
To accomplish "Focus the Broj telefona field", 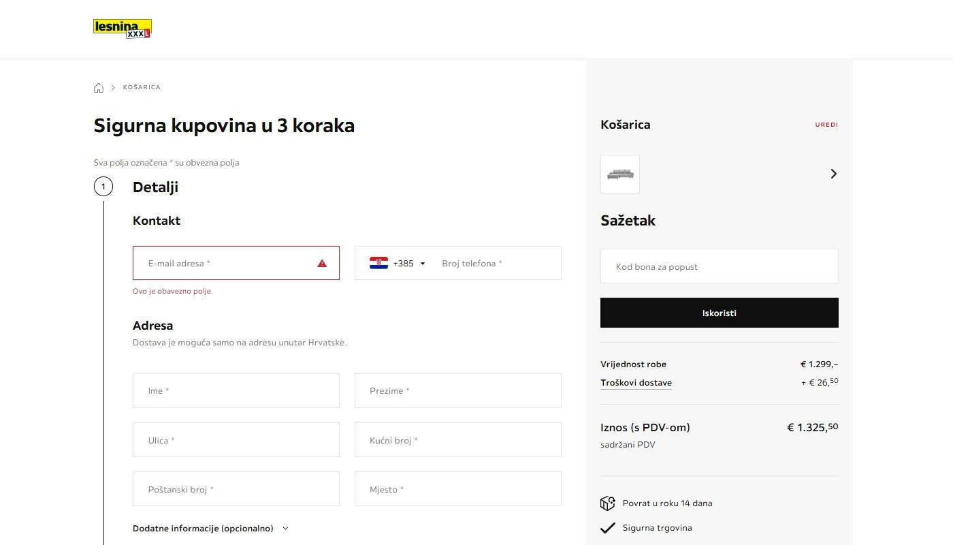I will click(x=497, y=263).
